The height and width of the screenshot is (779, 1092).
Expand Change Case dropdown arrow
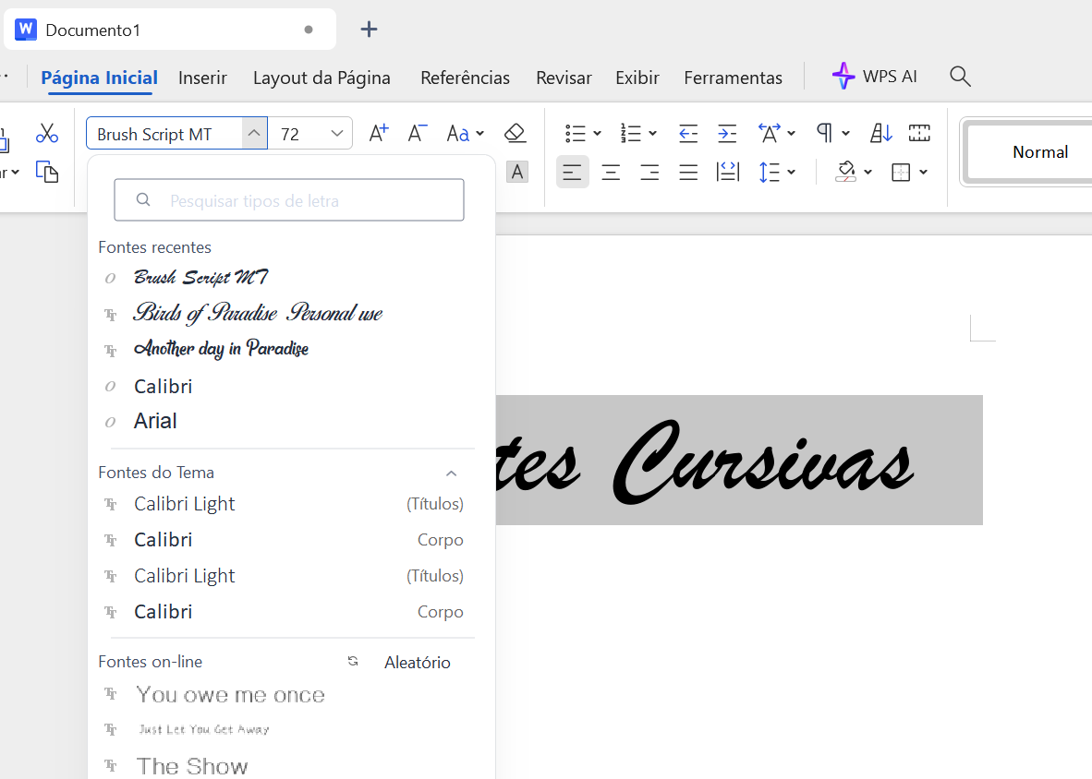point(479,133)
